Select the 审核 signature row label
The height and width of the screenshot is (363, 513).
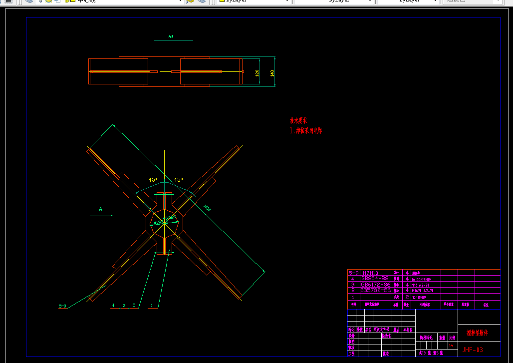tap(352, 348)
